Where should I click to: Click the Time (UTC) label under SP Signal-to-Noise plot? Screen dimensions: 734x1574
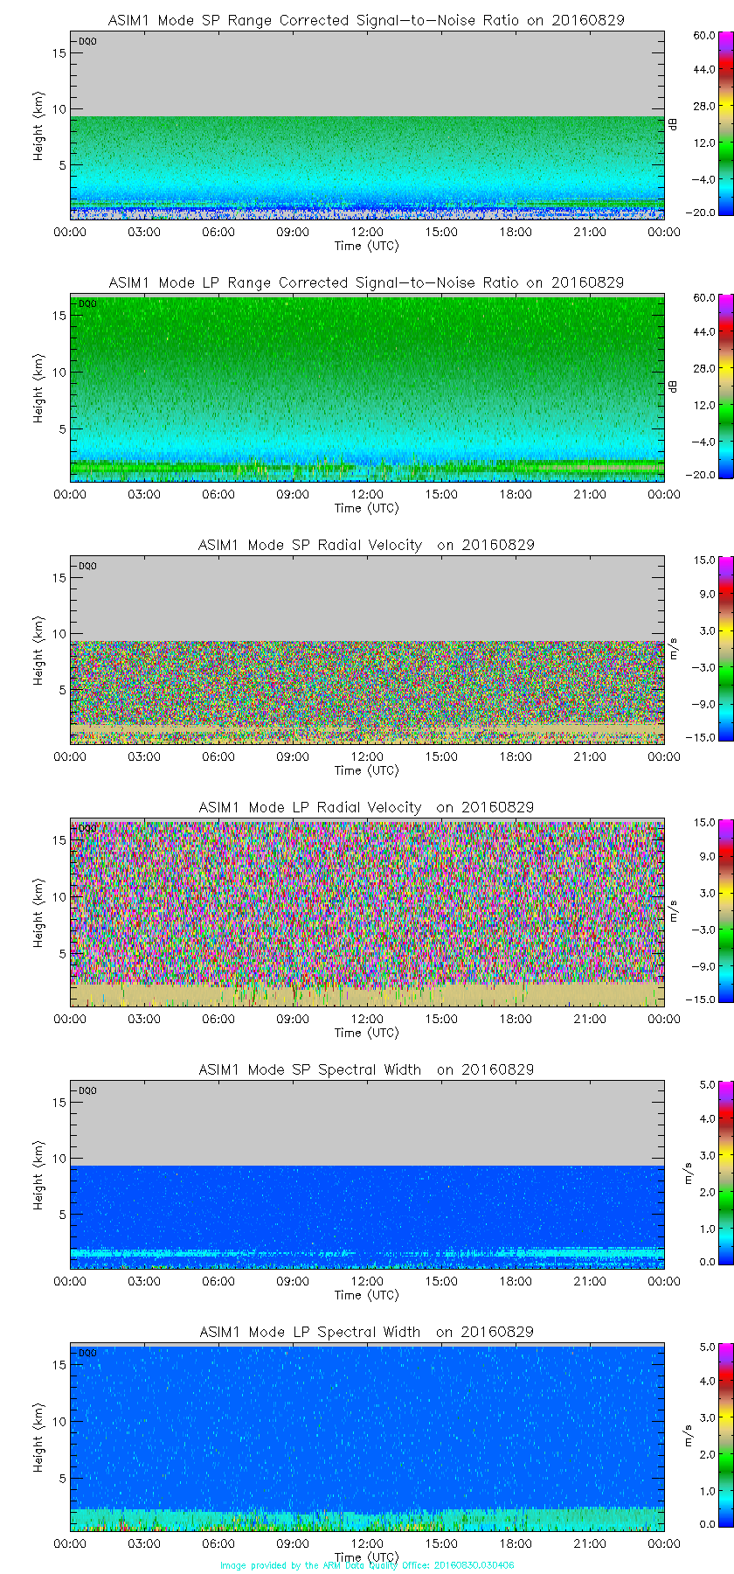pos(366,246)
